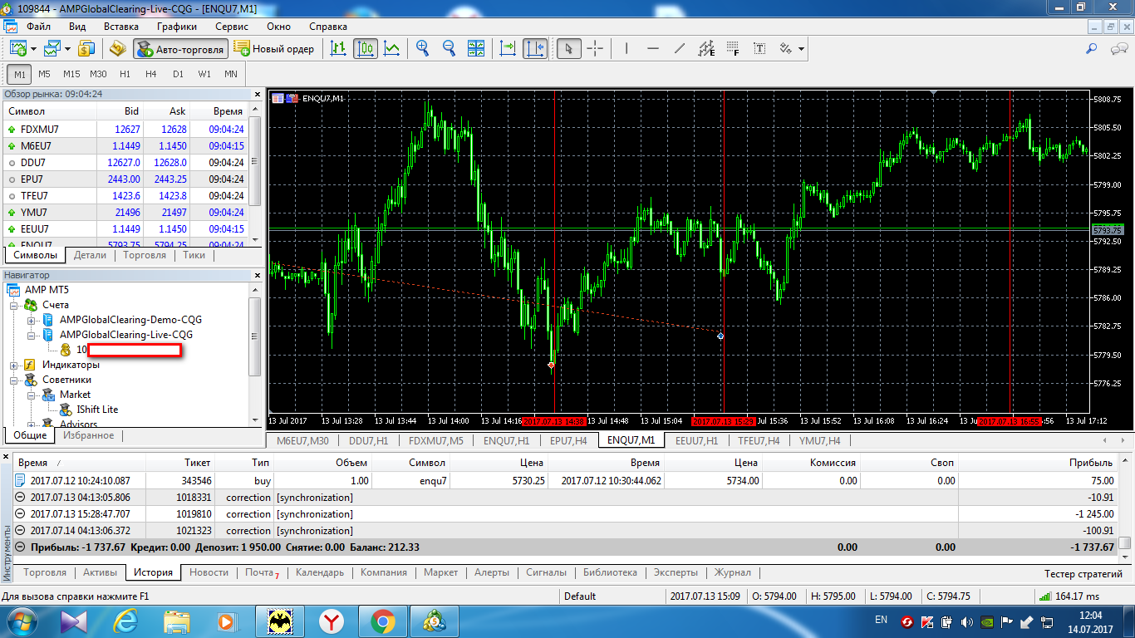
Task: Select bar chart display mode
Action: point(338,49)
